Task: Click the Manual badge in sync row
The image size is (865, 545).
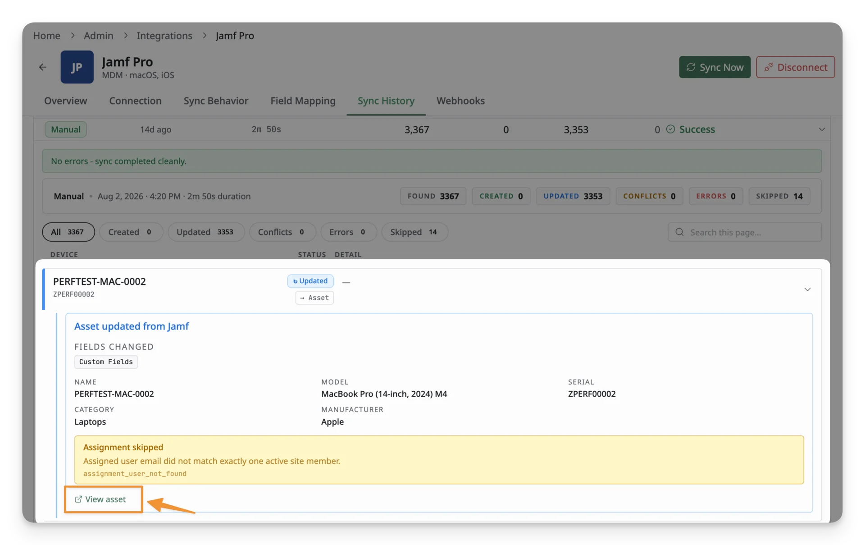Action: (66, 129)
